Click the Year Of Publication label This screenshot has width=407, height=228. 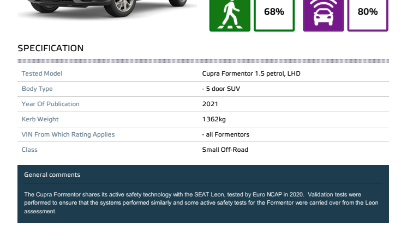coord(50,104)
